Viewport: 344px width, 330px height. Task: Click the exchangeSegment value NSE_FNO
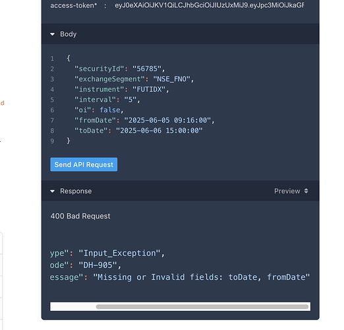[172, 79]
